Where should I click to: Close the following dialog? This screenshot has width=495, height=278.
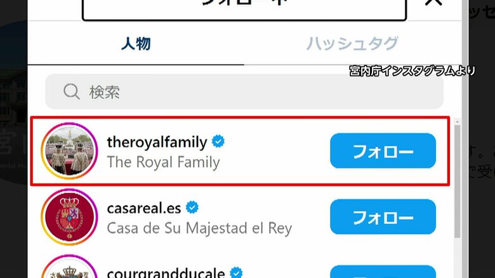[433, 3]
